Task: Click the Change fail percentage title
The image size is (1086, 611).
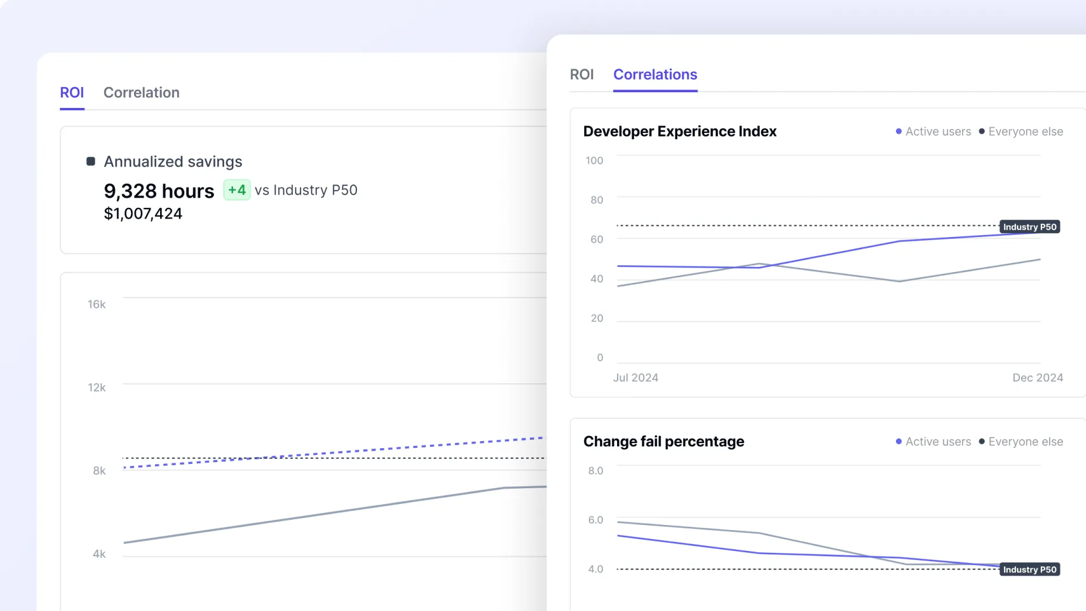Action: [x=663, y=442]
